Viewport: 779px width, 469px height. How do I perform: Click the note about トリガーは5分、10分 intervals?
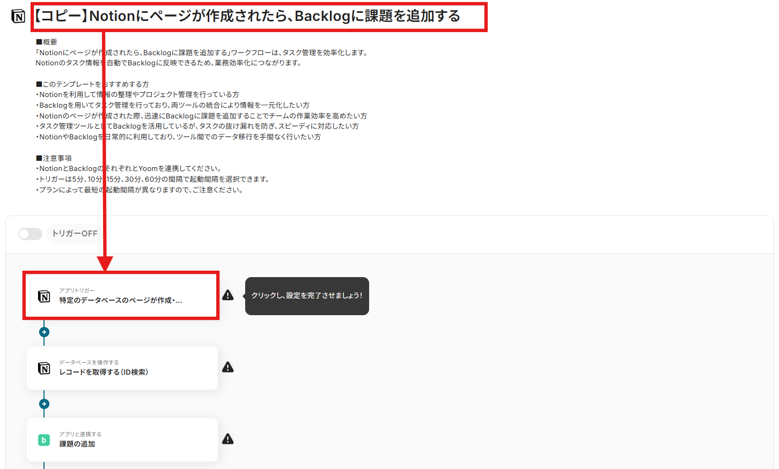tap(152, 179)
